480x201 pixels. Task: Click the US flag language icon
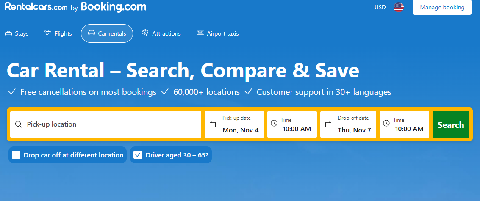point(398,7)
